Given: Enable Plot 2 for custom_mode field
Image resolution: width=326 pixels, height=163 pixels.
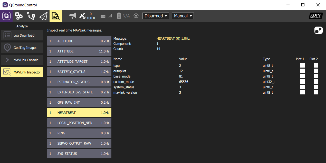Looking at the screenshot, I should tap(316, 81).
